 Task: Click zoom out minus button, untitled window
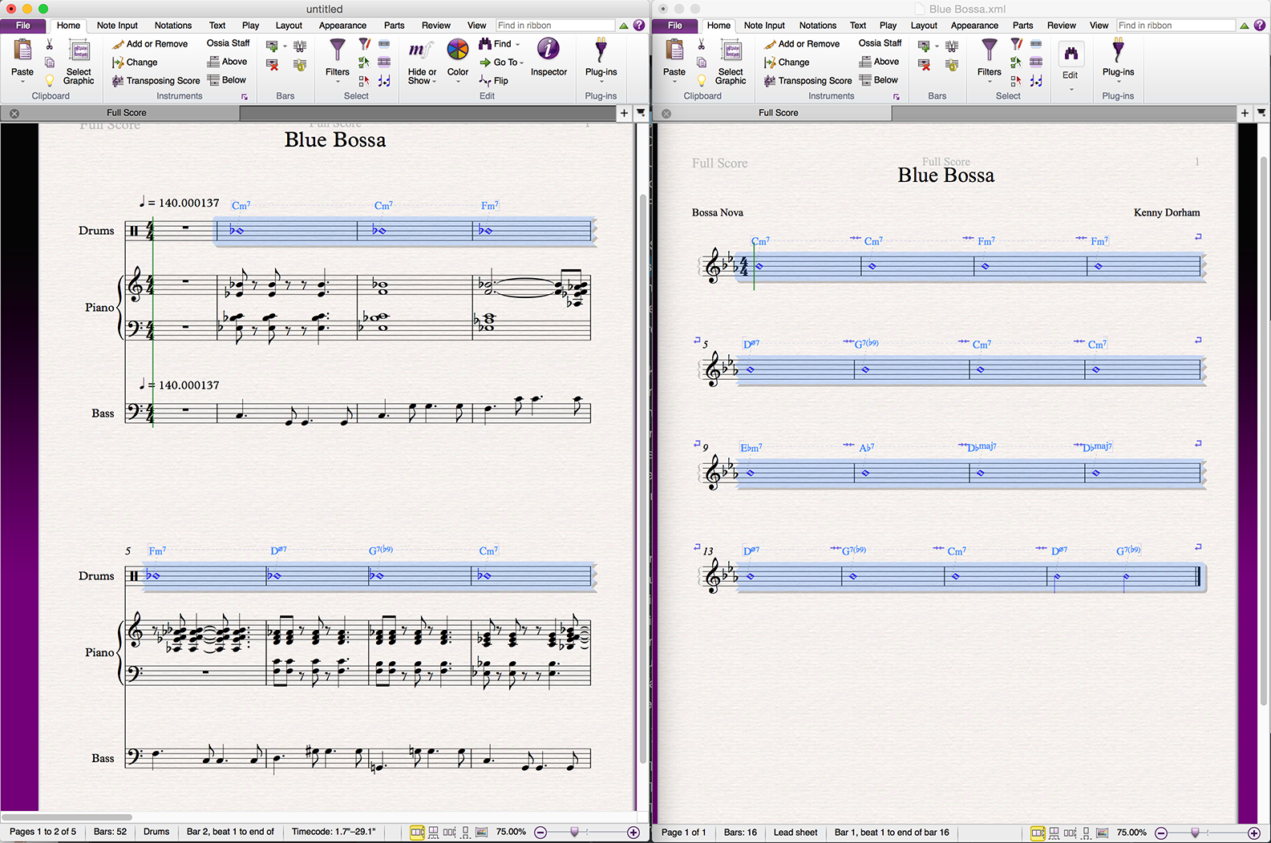pos(540,833)
